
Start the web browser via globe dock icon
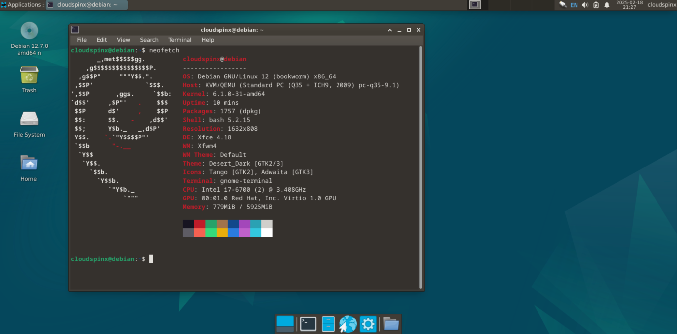coord(348,323)
